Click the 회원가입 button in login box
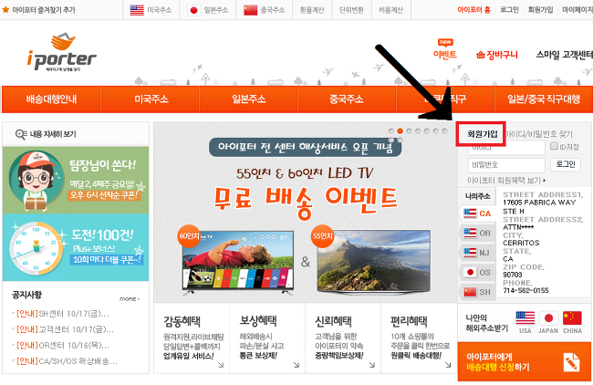This screenshot has height=385, width=593. click(482, 134)
